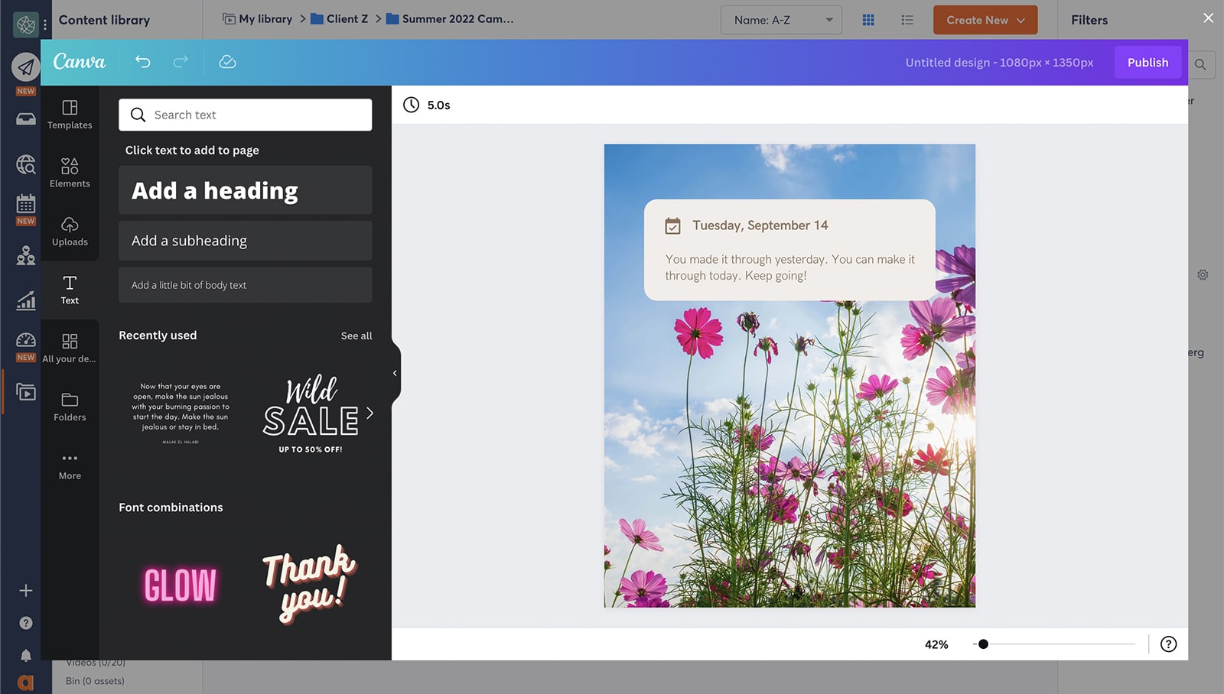Image resolution: width=1224 pixels, height=694 pixels.
Task: Open notifications bell in sidebar
Action: (x=26, y=656)
